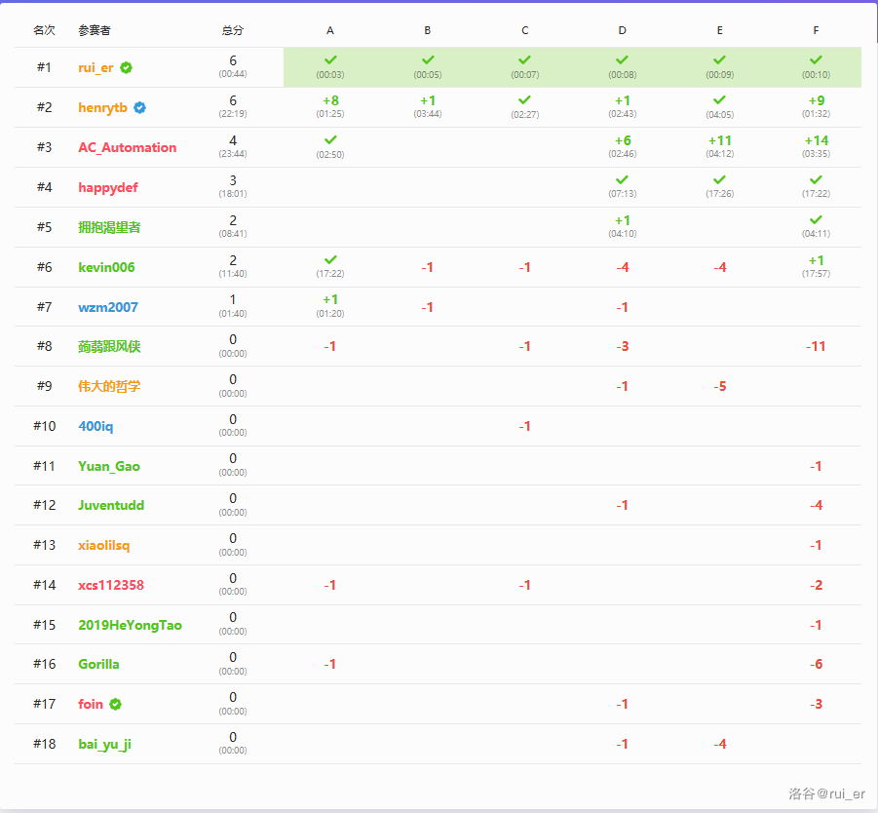Click AC_Automation's checkmark in column A
Image resolution: width=878 pixels, height=813 pixels.
point(330,140)
